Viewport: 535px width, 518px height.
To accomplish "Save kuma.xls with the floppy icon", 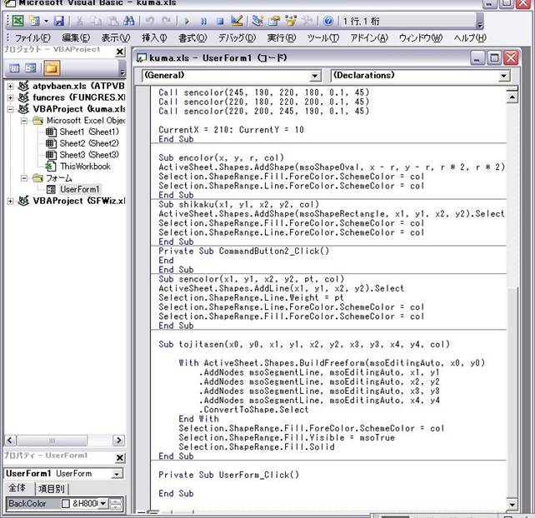I will pyautogui.click(x=59, y=21).
